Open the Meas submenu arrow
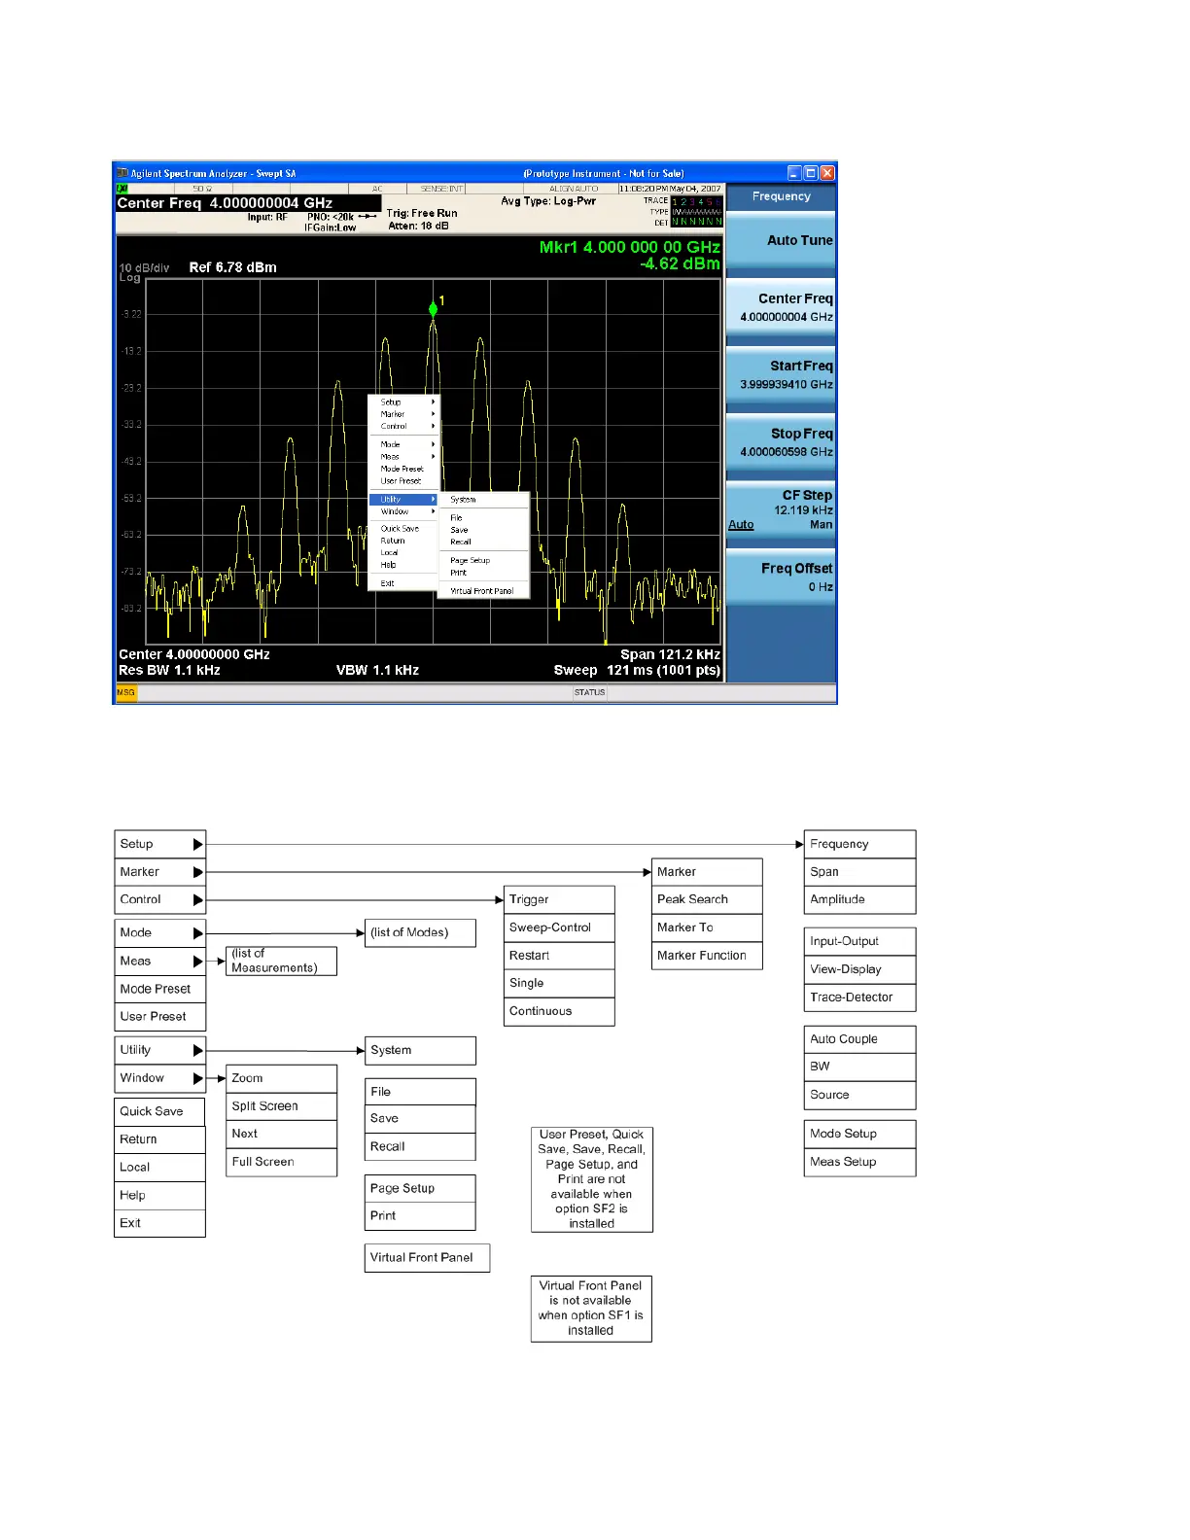Screen dimensions: 1190x1540 (433, 457)
